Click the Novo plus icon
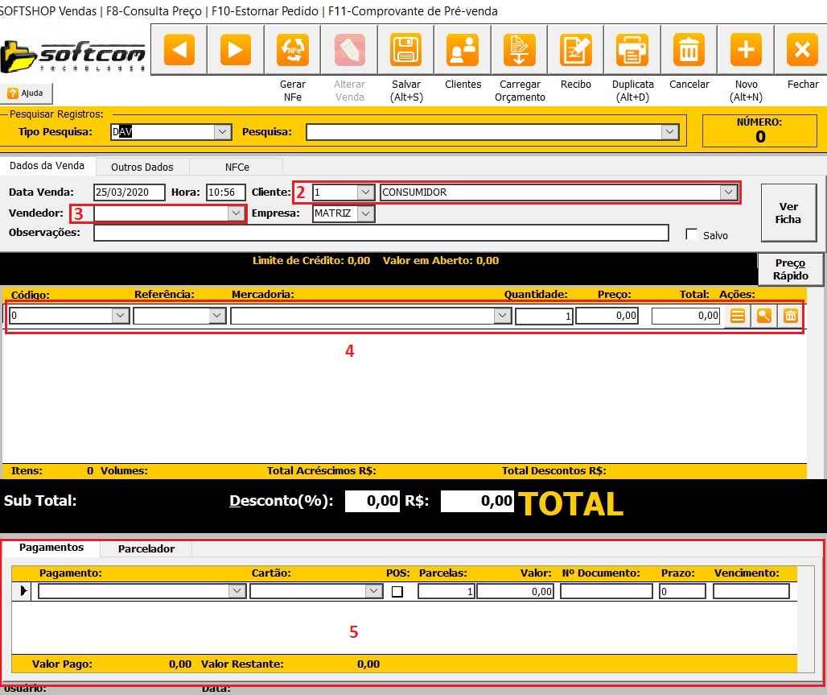This screenshot has width=827, height=695. [x=746, y=51]
